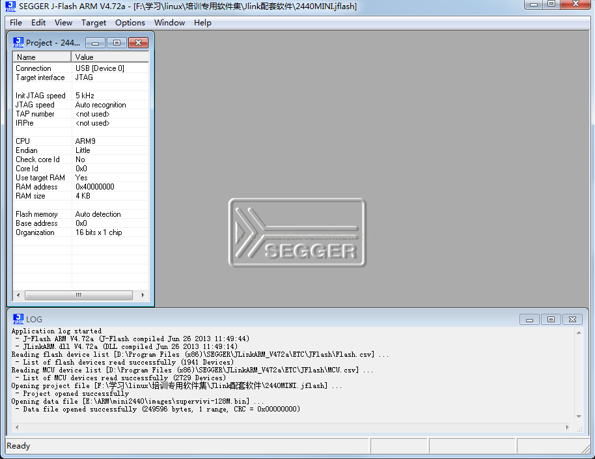Open the Help menu
The height and width of the screenshot is (459, 595).
[202, 22]
